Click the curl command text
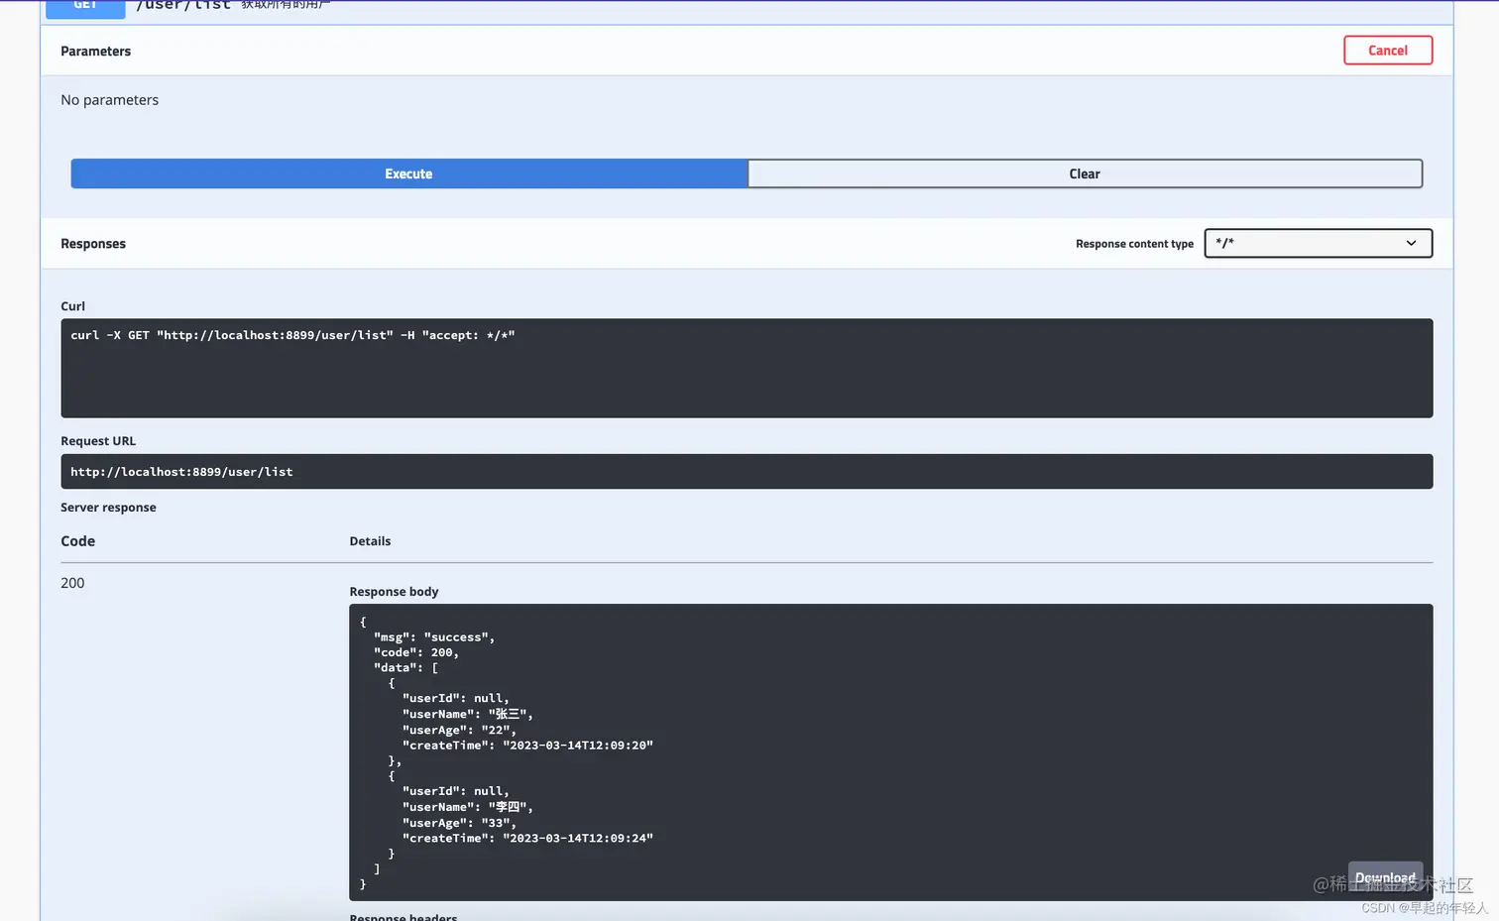This screenshot has width=1499, height=921. tap(292, 335)
